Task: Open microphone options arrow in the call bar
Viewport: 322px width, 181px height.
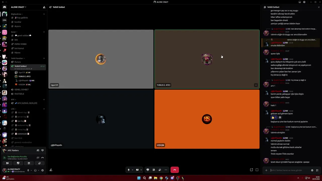Action: click(x=133, y=170)
